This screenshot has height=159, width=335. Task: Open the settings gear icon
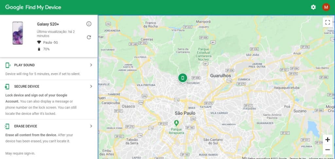[x=313, y=7]
